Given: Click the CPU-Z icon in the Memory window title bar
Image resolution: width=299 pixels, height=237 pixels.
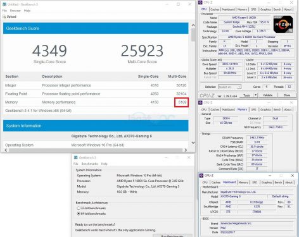Looking at the screenshot, I should (x=200, y=102).
